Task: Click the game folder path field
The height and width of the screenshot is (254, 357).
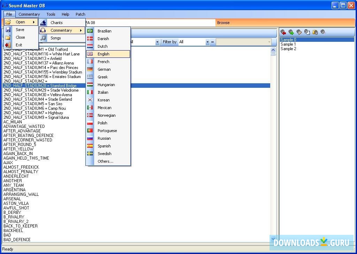Action: click(x=150, y=23)
